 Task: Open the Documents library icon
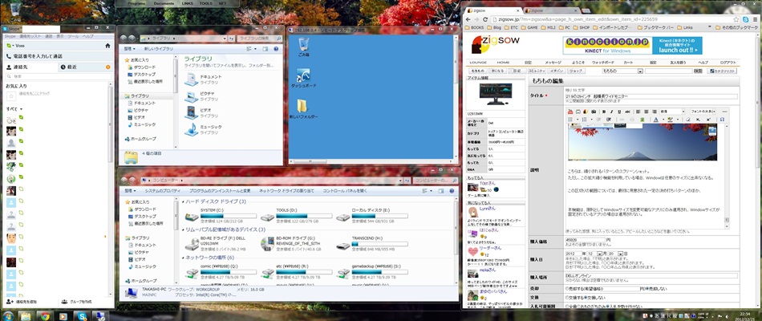tap(192, 79)
